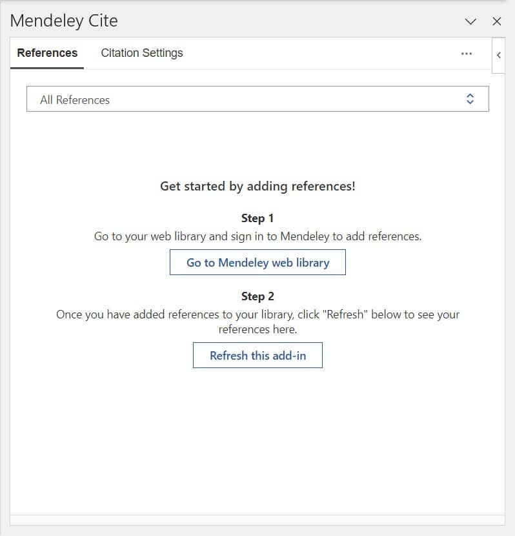Click the Mendeley Cite pane title

pos(64,21)
